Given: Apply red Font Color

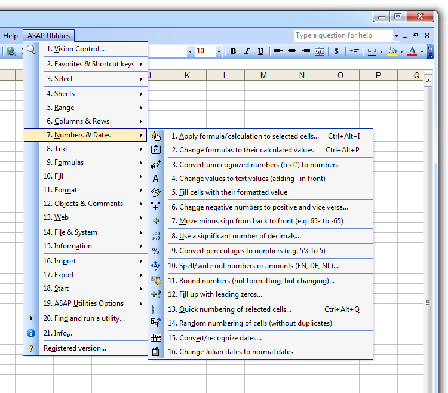Looking at the screenshot, I should pyautogui.click(x=412, y=51).
